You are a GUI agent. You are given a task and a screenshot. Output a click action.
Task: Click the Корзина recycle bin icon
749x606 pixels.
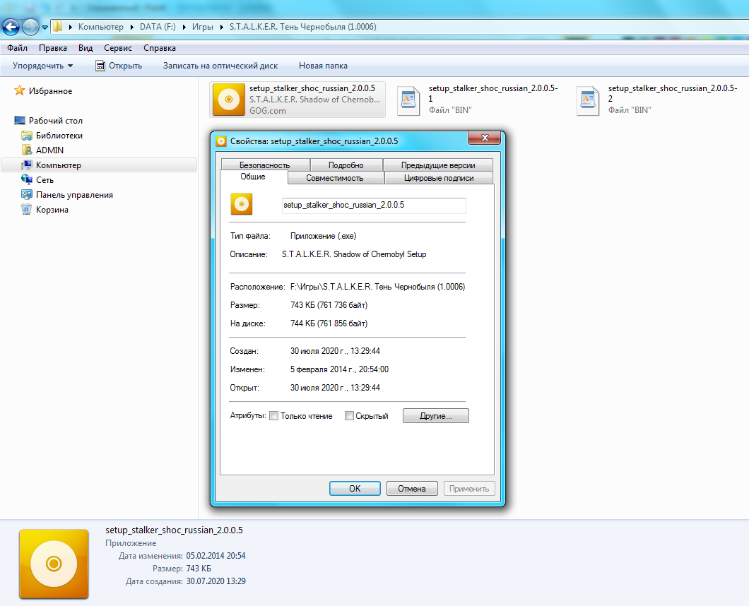(27, 209)
